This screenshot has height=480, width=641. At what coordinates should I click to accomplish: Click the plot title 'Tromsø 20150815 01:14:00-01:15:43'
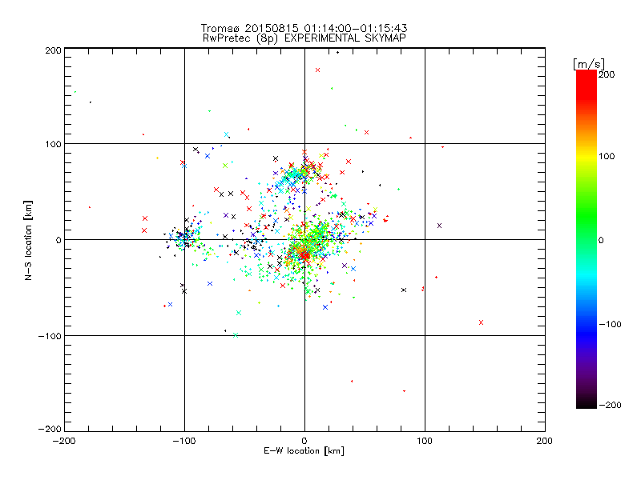(x=304, y=28)
